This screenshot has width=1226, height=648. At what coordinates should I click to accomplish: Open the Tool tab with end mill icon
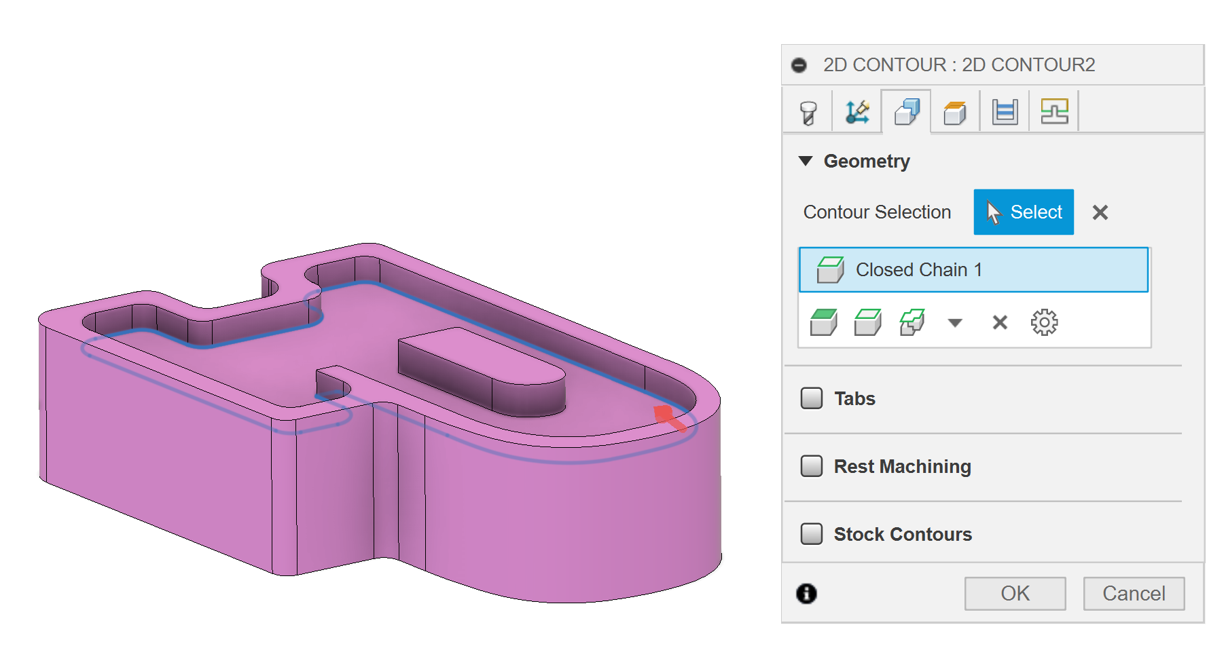click(808, 112)
